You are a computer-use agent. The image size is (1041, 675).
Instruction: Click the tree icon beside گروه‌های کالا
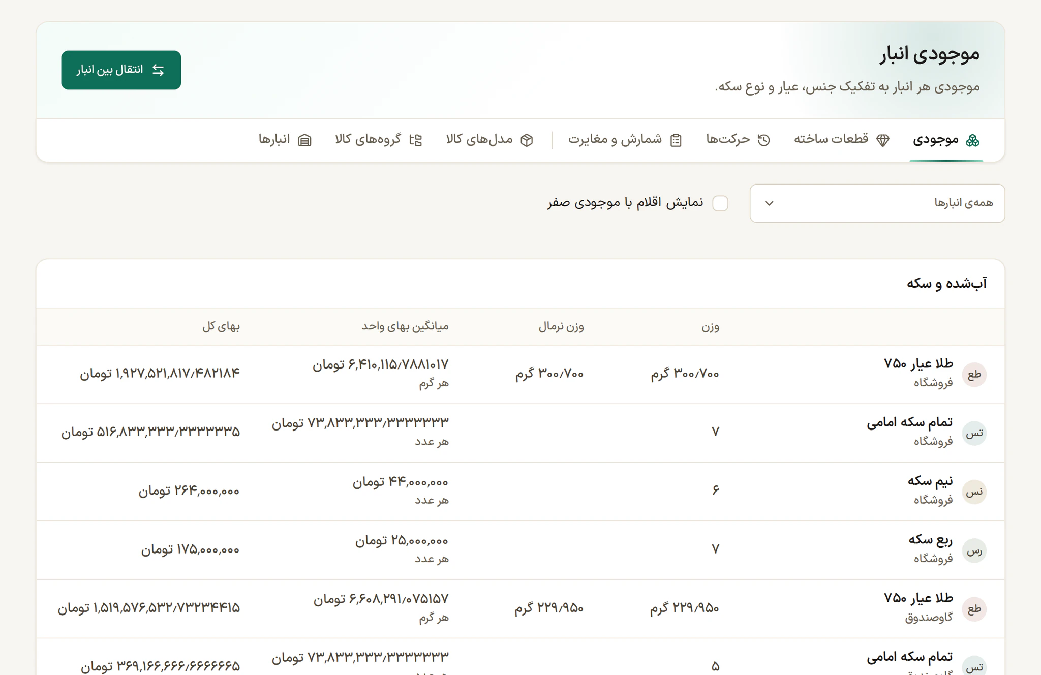416,140
